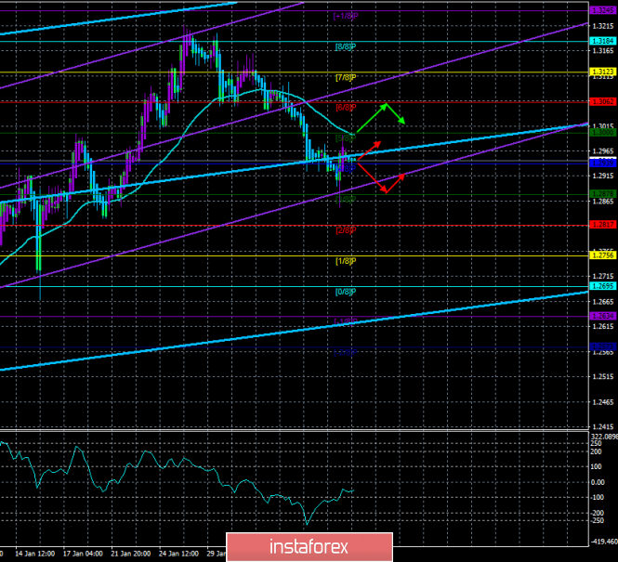Click the [1/8]P Murray level label
Viewport: 618px width, 562px height.
pos(346,261)
